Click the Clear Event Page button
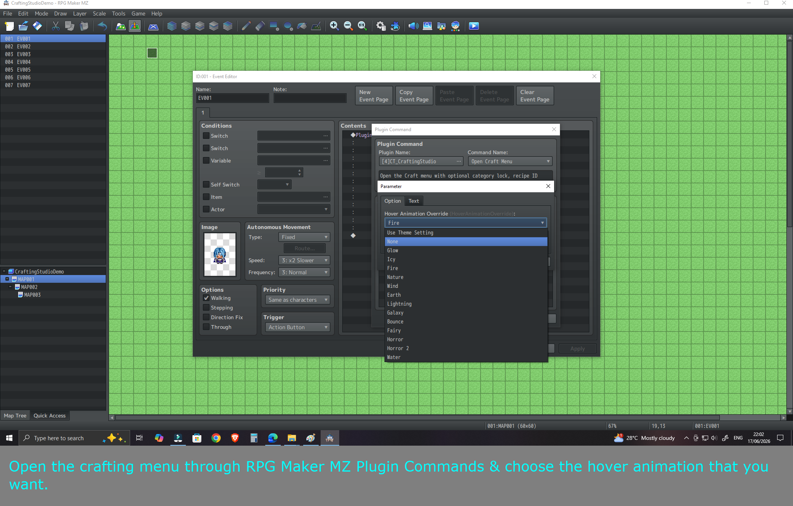The height and width of the screenshot is (506, 793). pyautogui.click(x=535, y=96)
